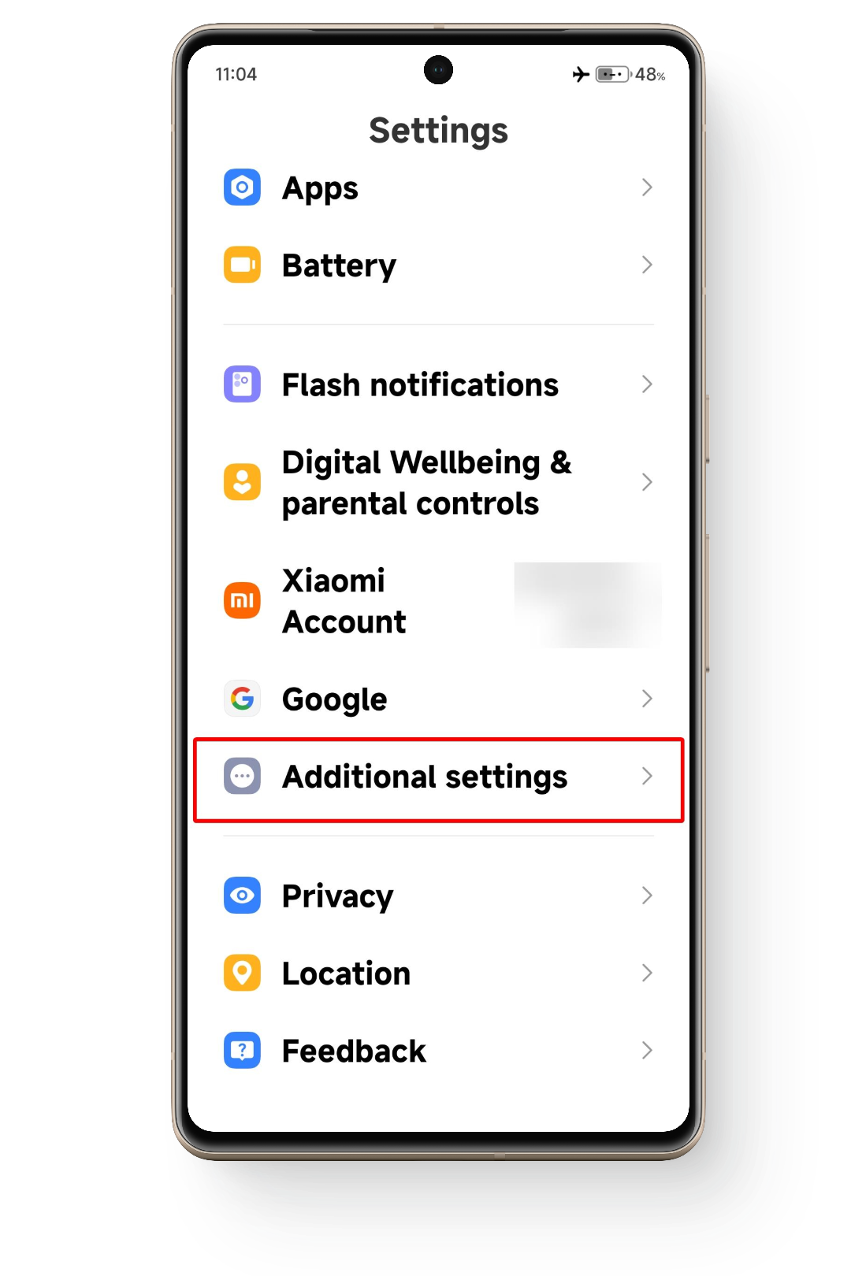Tap the Digital Wellbeing person icon
851x1276 pixels.
(x=242, y=482)
